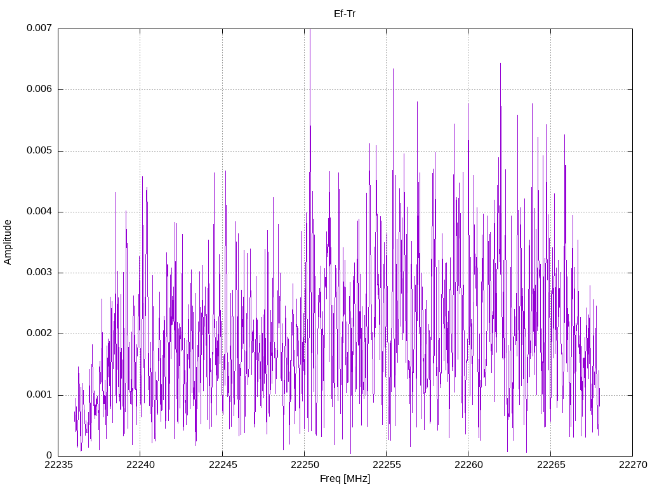The height and width of the screenshot is (487, 650).
Task: Click the plot title Ef-Tr
Action: 345,14
